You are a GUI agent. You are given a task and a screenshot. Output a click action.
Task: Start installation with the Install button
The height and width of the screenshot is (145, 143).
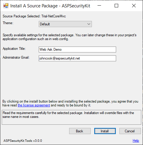point(105,131)
